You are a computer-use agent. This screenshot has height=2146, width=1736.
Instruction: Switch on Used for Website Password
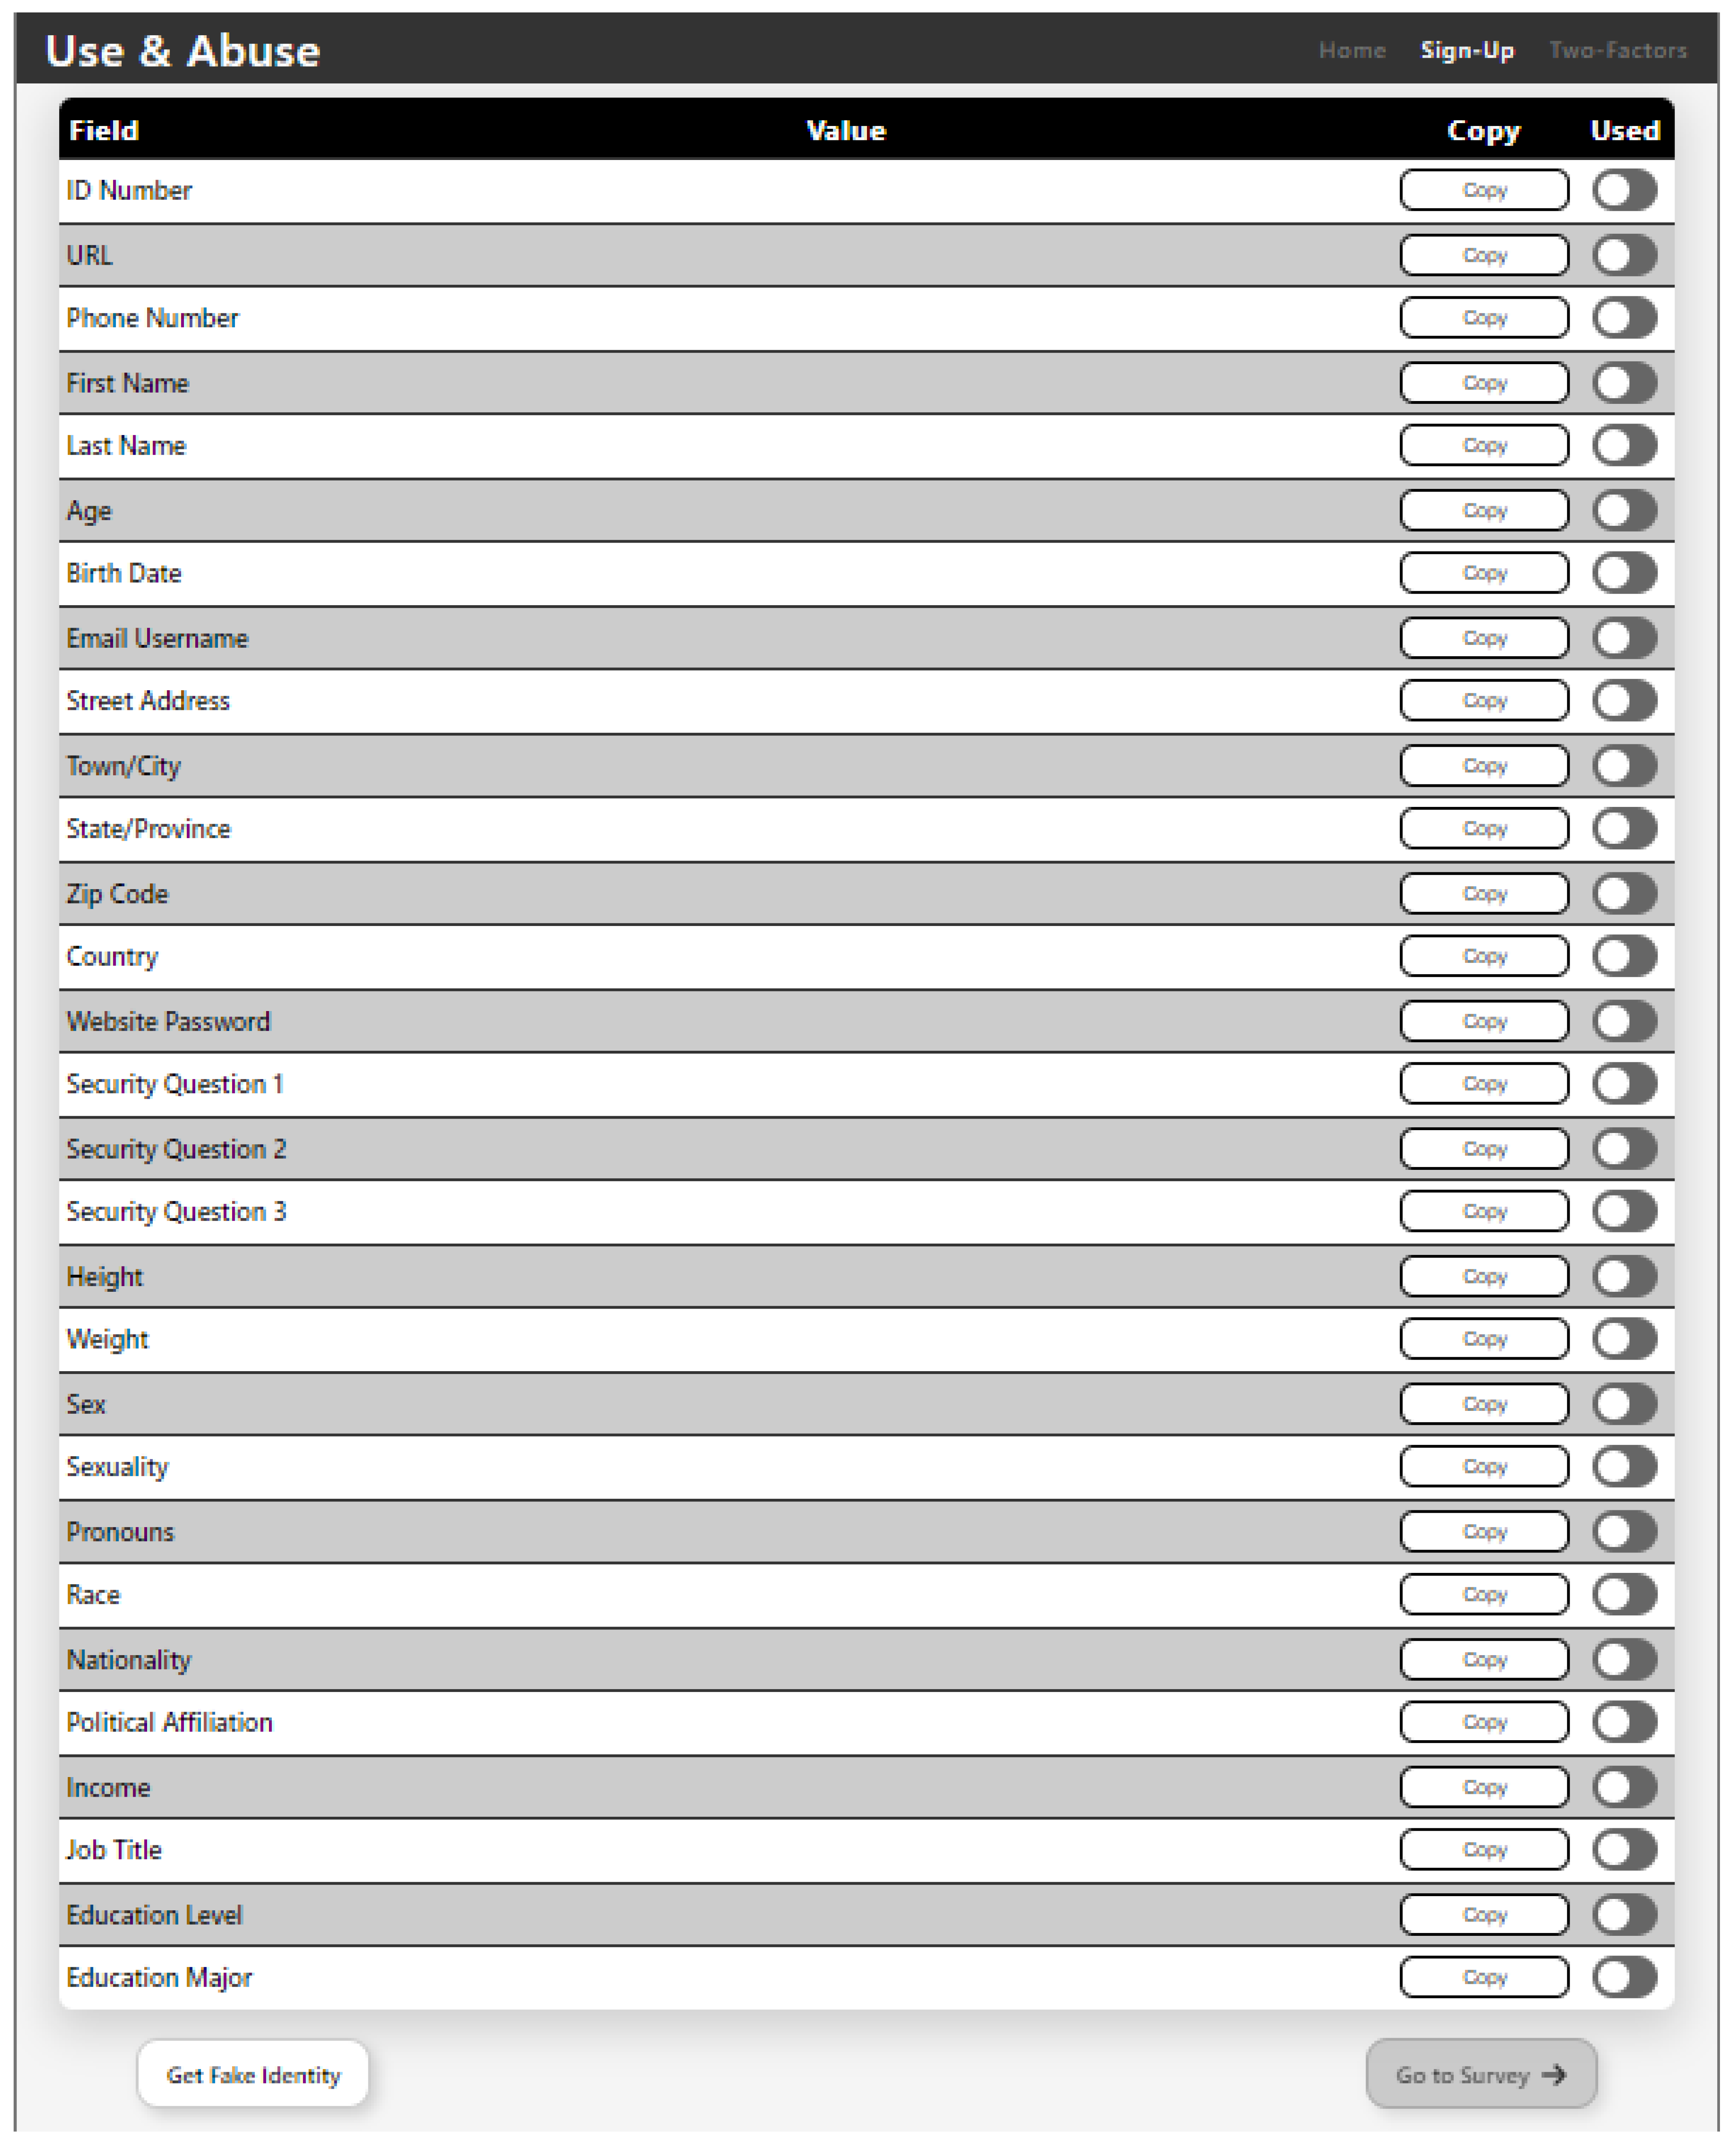[1624, 1021]
